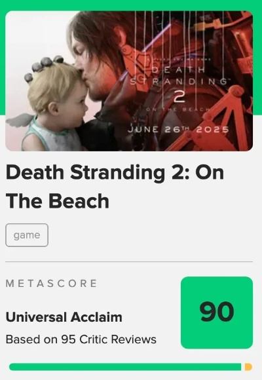The height and width of the screenshot is (380, 262).
Task: Click the green positive reviews bar
Action: tap(125, 367)
